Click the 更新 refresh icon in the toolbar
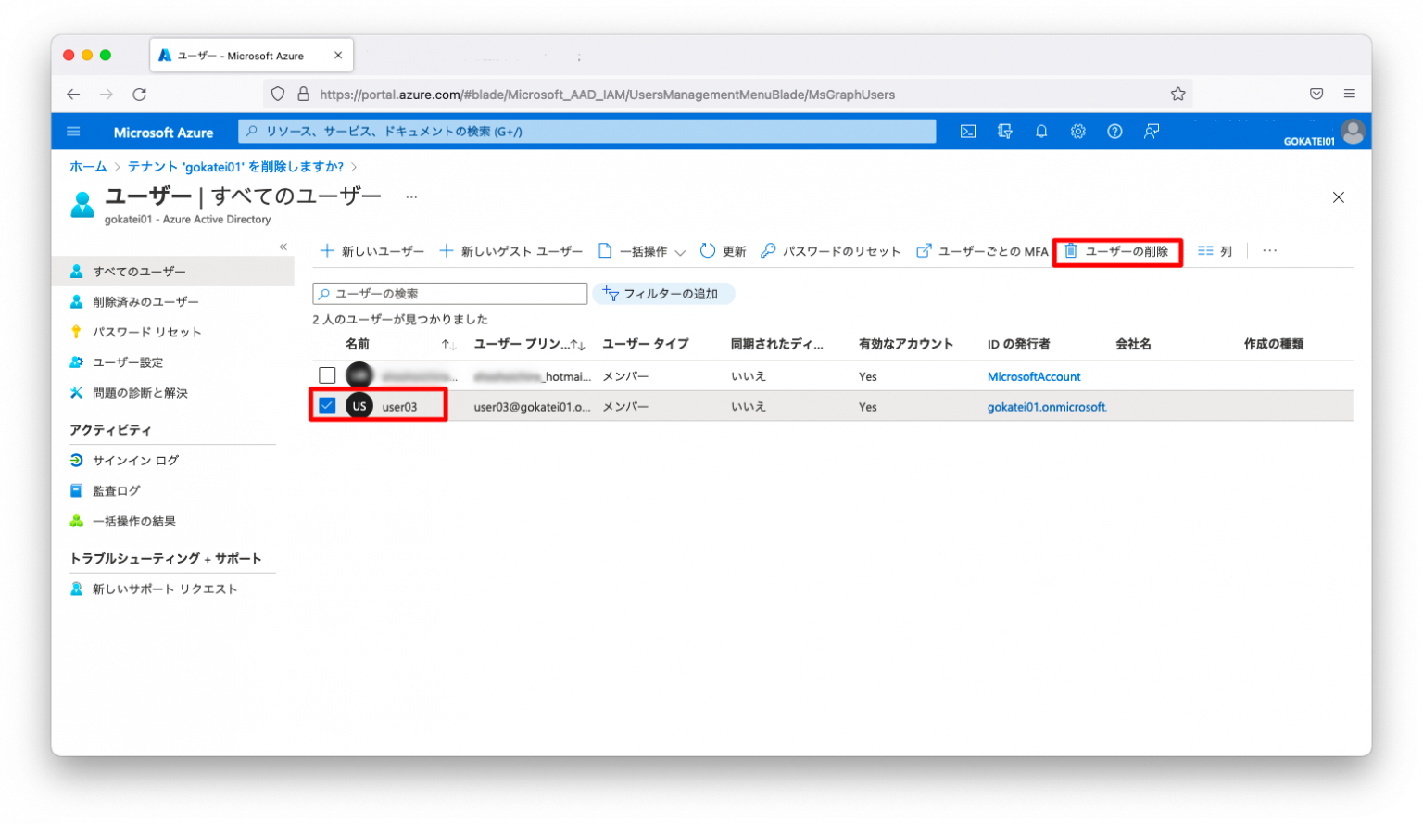1423x824 pixels. click(707, 250)
